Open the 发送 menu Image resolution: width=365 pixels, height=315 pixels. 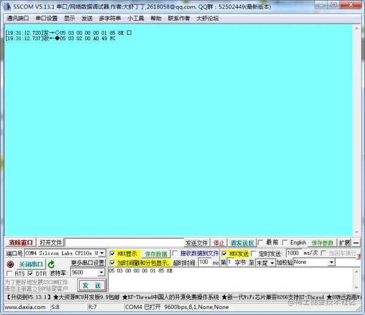87,18
